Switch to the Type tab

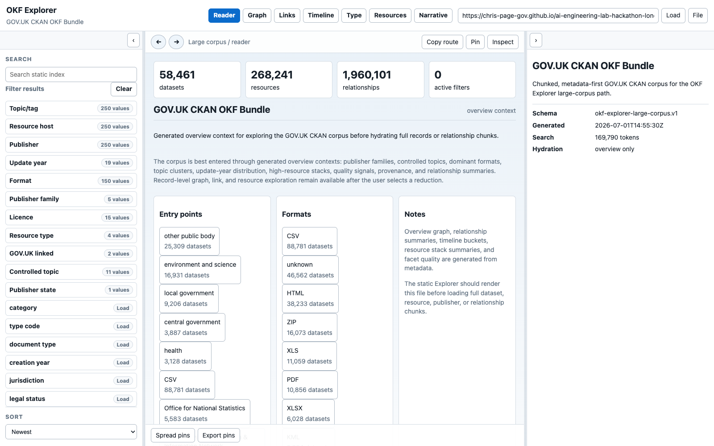354,15
